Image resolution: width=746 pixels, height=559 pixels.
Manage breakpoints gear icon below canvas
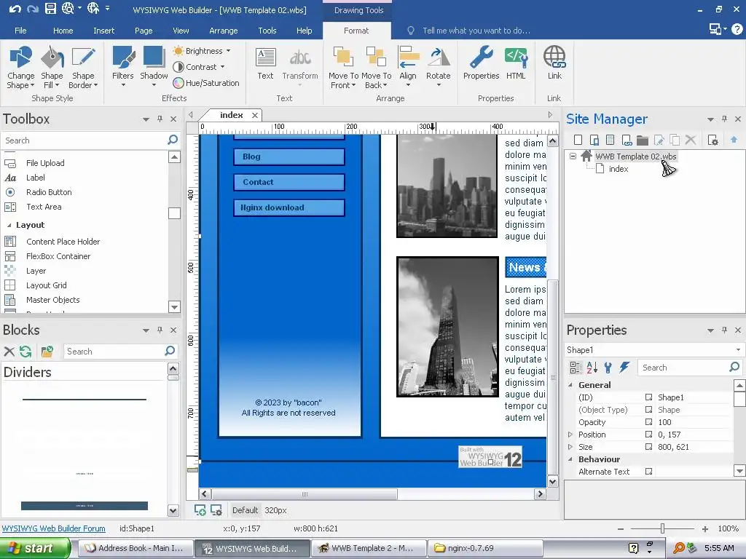216,510
